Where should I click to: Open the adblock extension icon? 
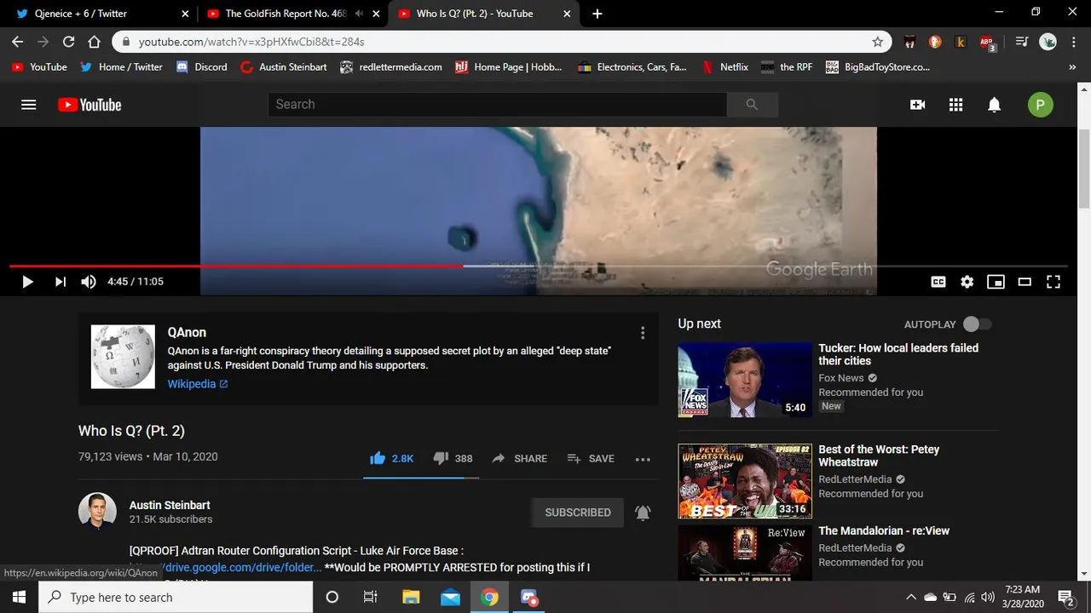(x=987, y=42)
